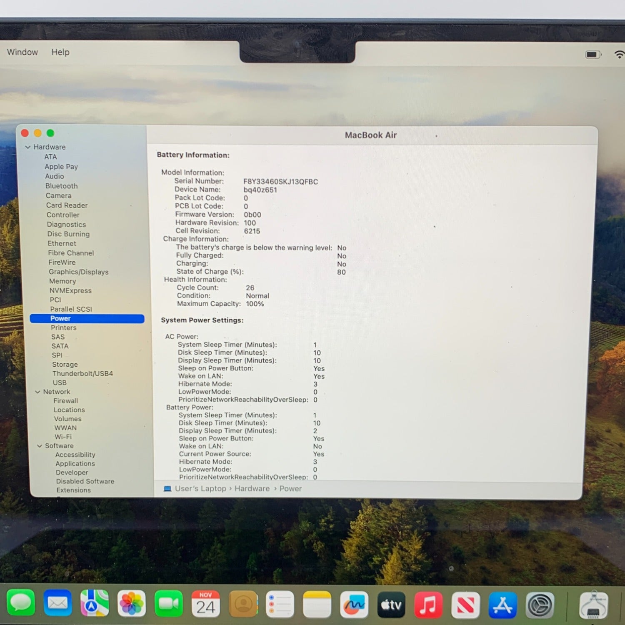The height and width of the screenshot is (625, 625).
Task: Open Apple TV app from Dock
Action: [x=391, y=605]
